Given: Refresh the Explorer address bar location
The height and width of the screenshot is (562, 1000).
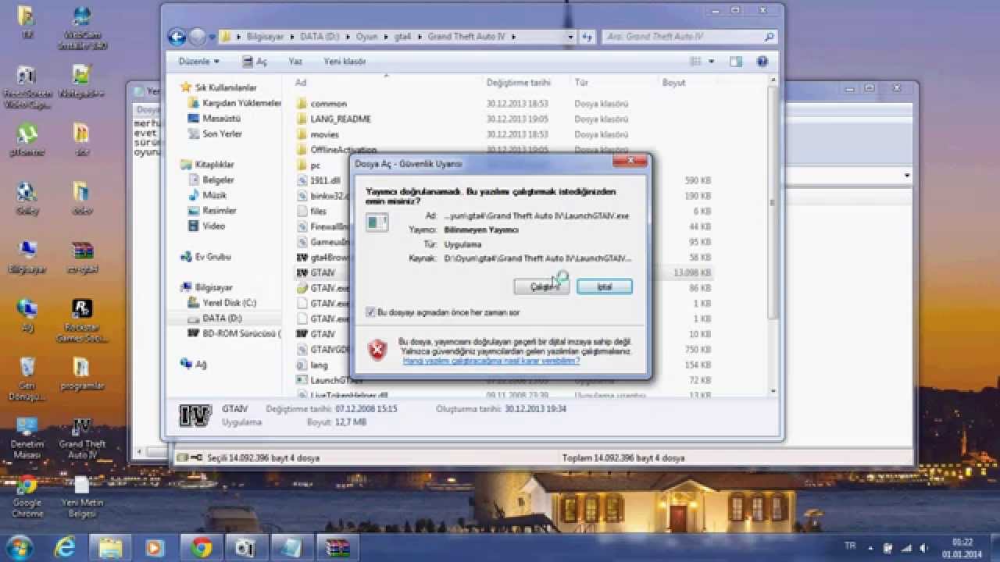Looking at the screenshot, I should [587, 37].
